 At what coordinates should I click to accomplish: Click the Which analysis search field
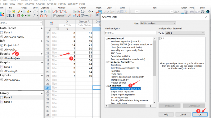click(130, 33)
